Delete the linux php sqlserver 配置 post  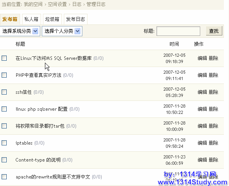[x=213, y=109]
